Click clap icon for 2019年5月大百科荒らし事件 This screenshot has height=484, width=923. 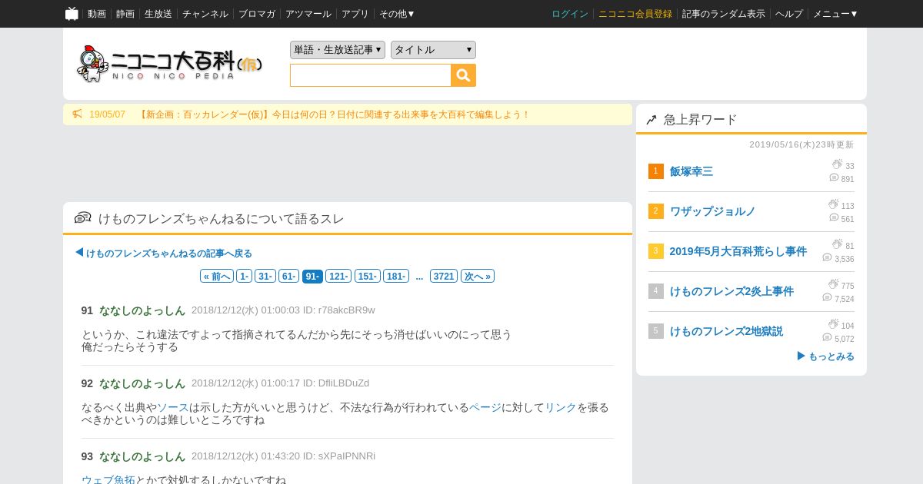[837, 244]
